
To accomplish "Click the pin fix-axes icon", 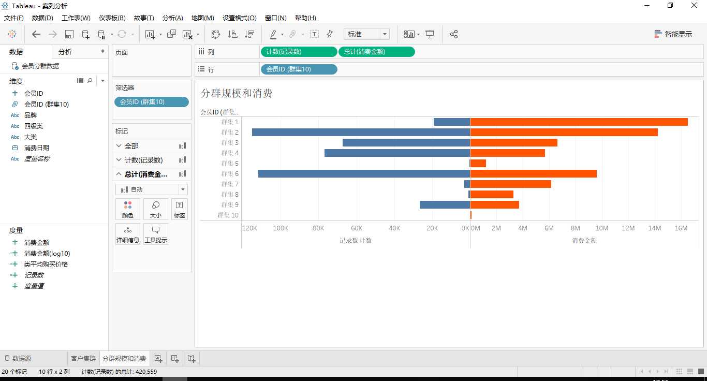I will coord(330,34).
